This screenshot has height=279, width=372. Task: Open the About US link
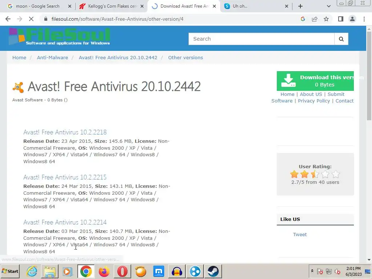click(311, 94)
